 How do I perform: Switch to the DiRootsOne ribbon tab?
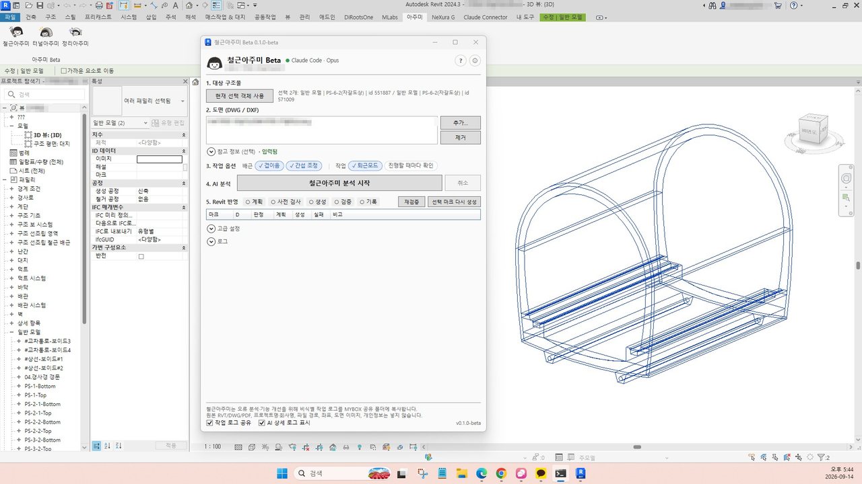pyautogui.click(x=358, y=17)
